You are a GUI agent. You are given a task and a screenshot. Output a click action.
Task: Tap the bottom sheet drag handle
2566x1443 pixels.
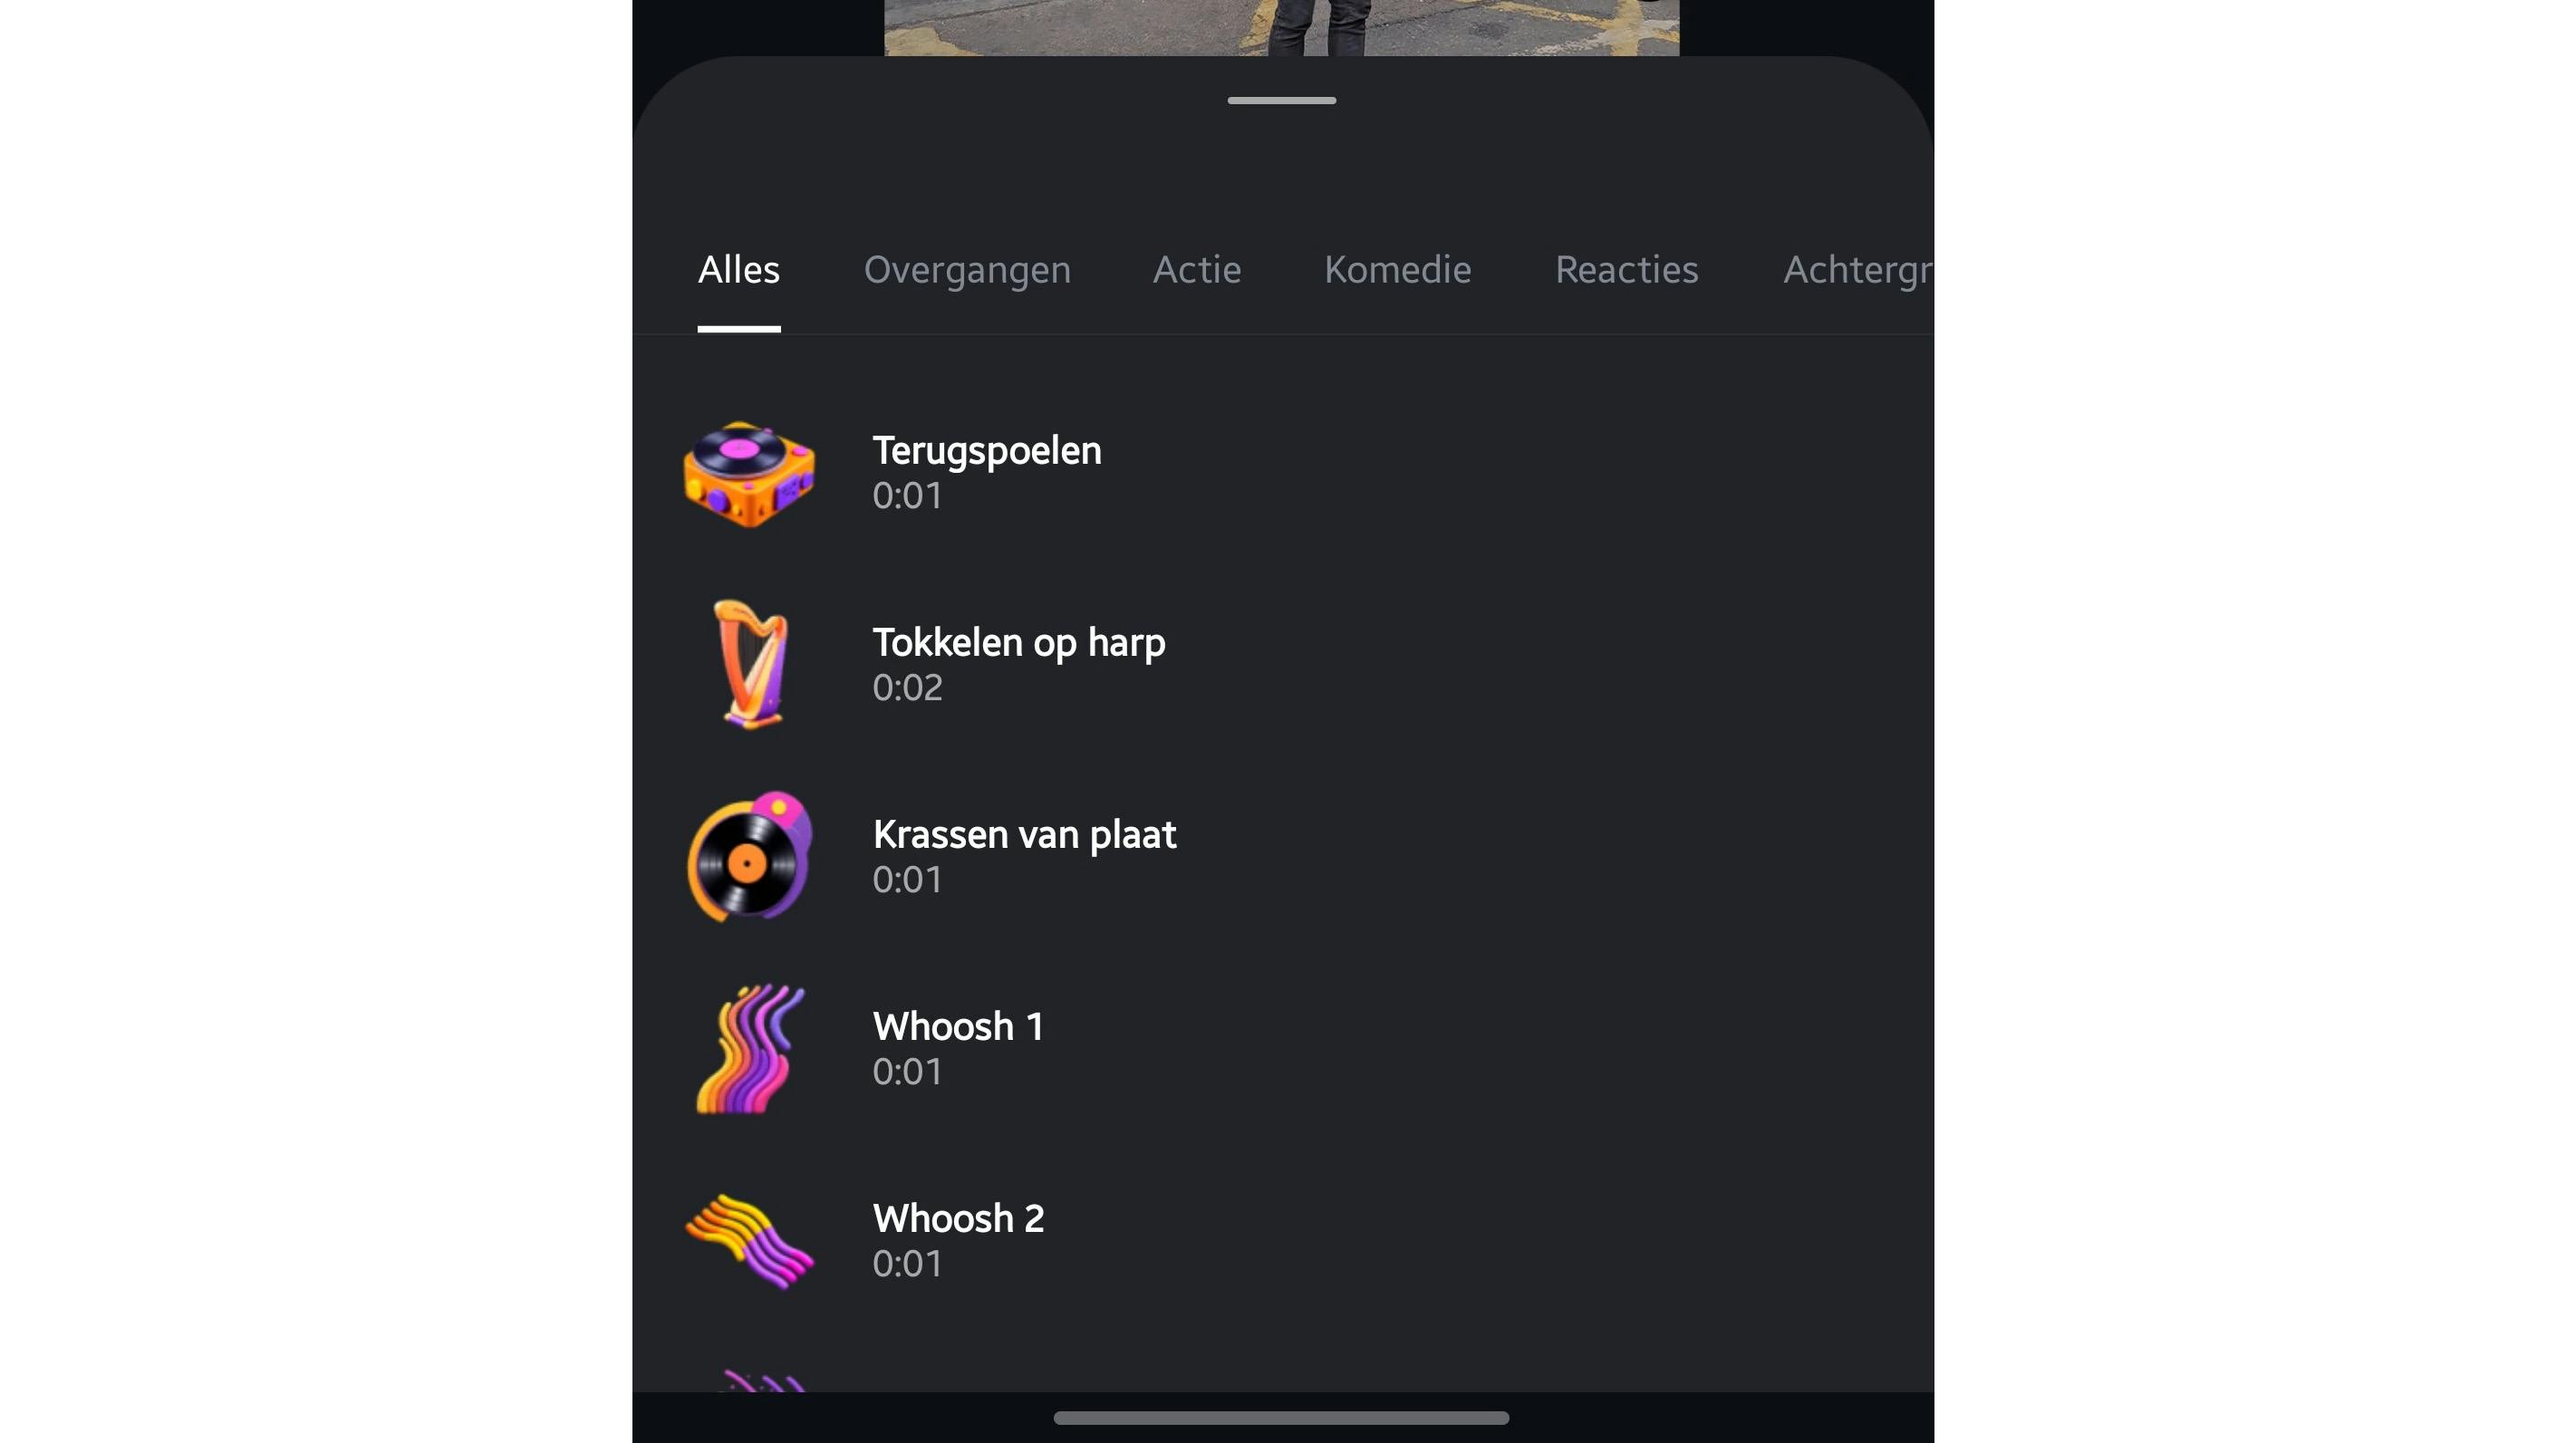click(x=1281, y=101)
